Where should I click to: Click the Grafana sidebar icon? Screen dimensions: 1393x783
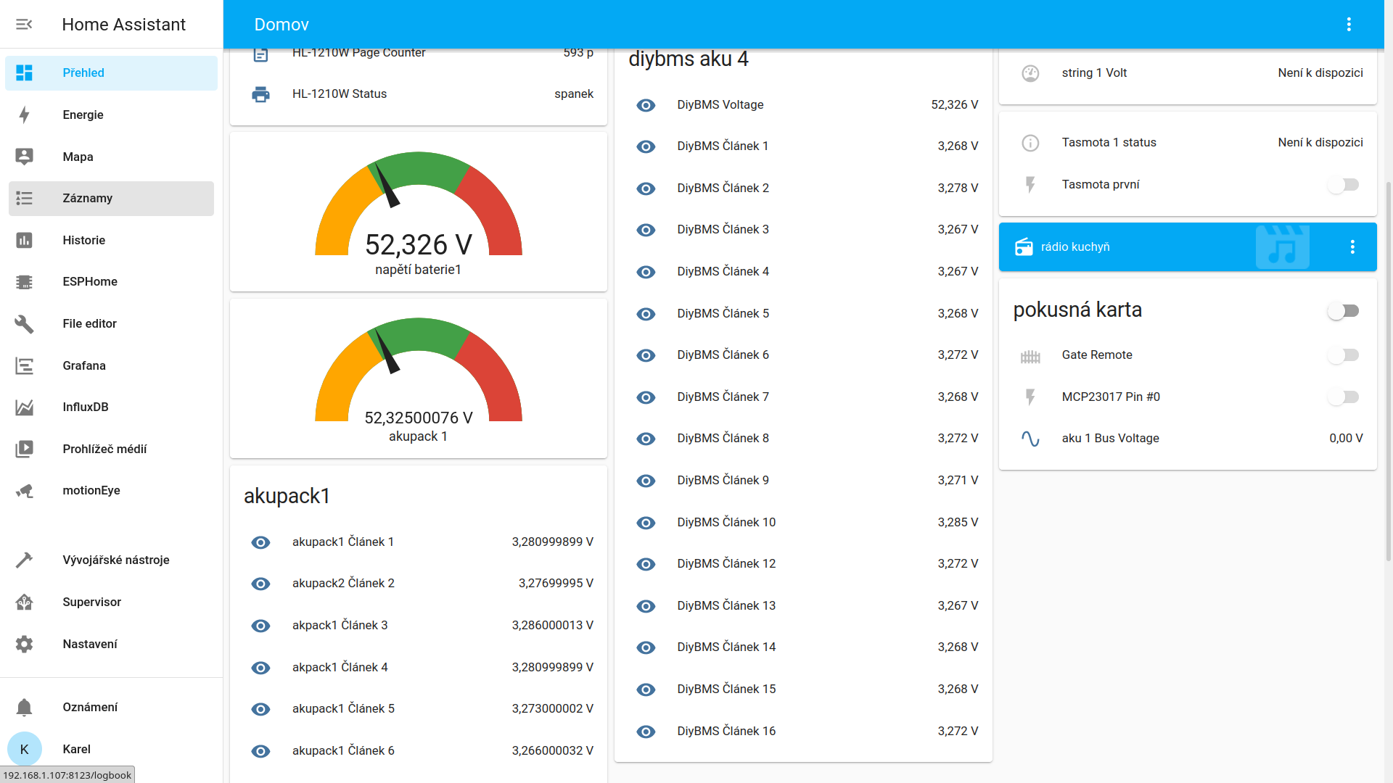(24, 365)
